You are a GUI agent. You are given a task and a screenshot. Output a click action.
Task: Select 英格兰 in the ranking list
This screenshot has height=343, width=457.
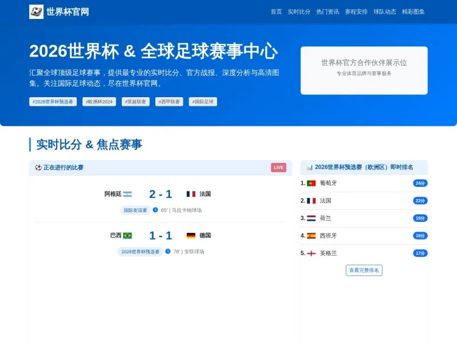click(x=328, y=253)
